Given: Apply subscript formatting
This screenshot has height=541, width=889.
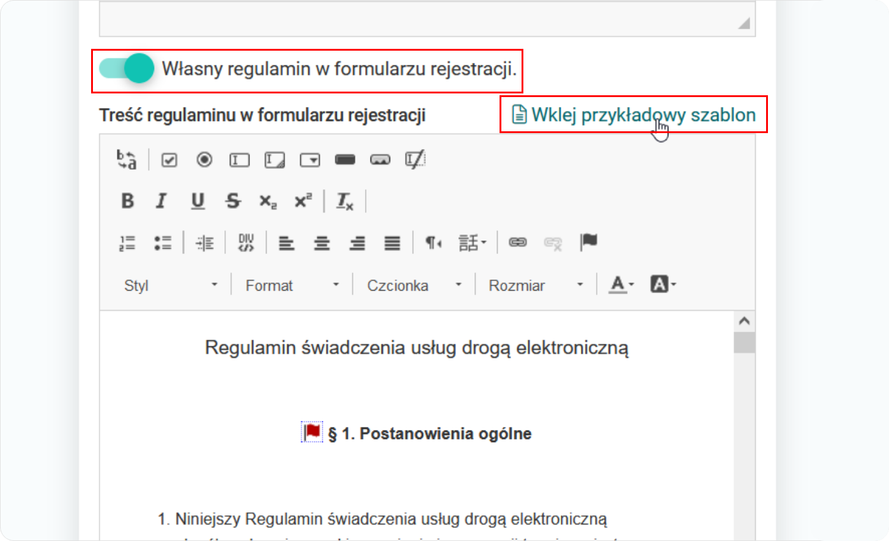Looking at the screenshot, I should [268, 201].
